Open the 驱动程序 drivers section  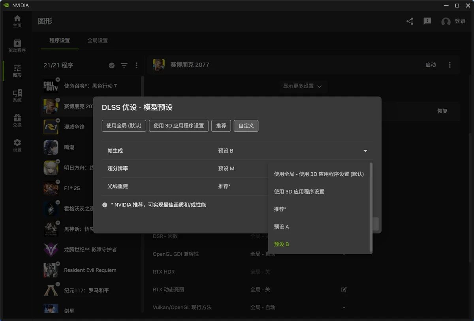tap(17, 46)
